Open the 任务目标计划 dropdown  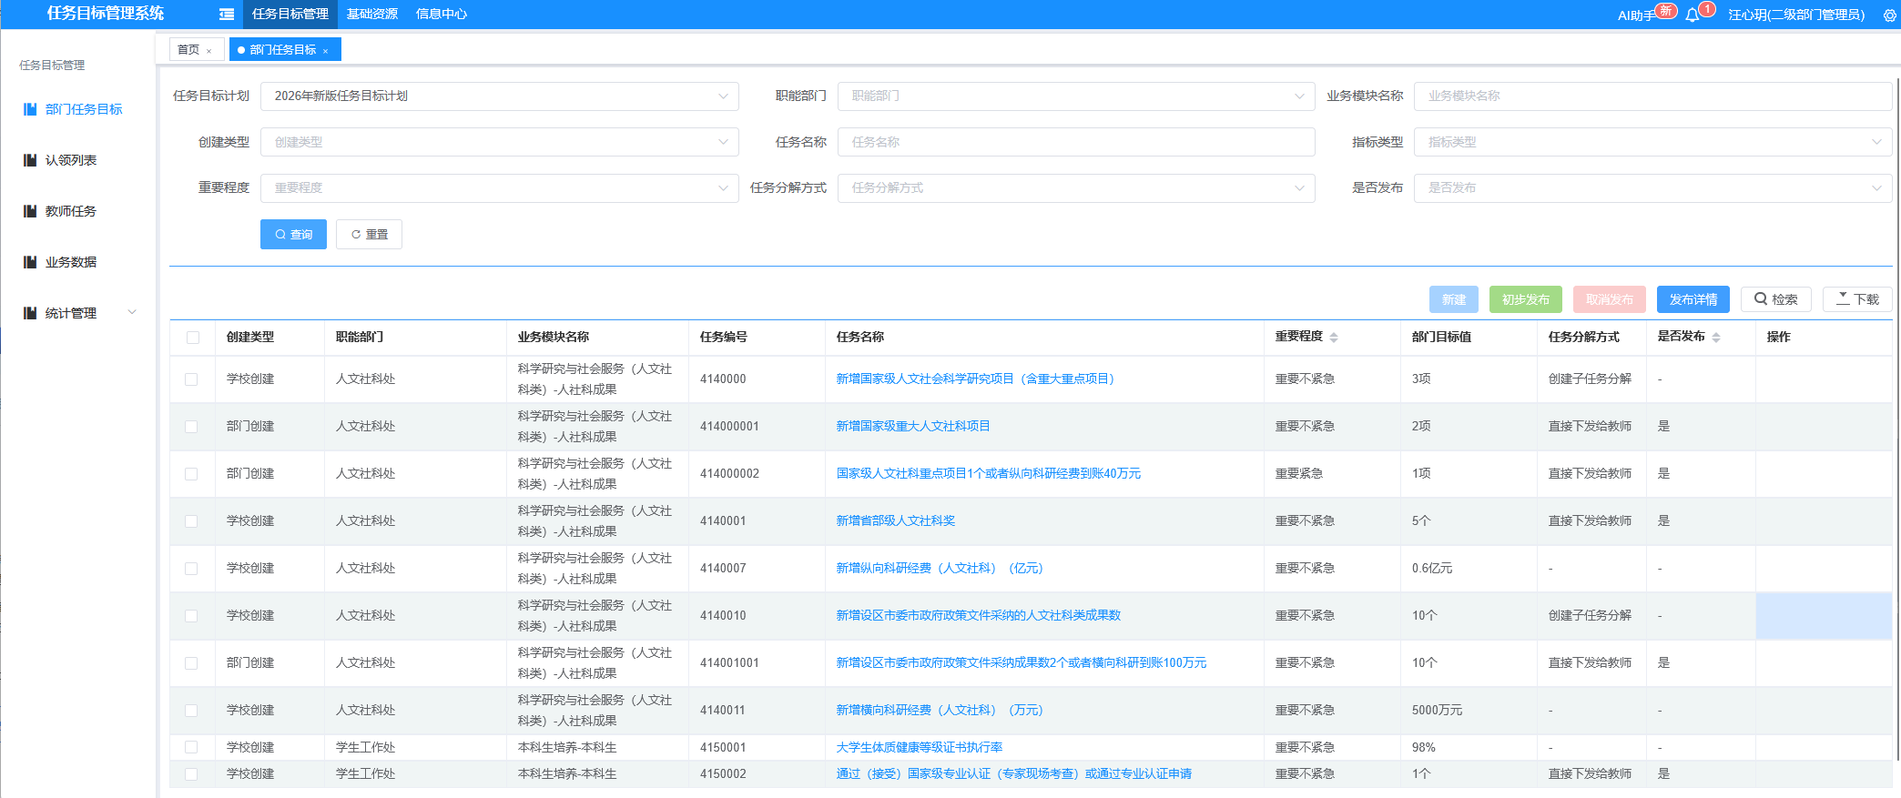click(499, 96)
